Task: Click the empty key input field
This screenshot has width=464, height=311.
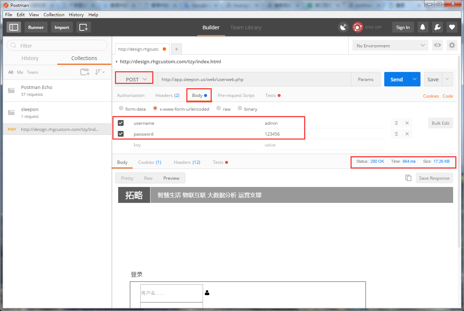Action: point(192,145)
